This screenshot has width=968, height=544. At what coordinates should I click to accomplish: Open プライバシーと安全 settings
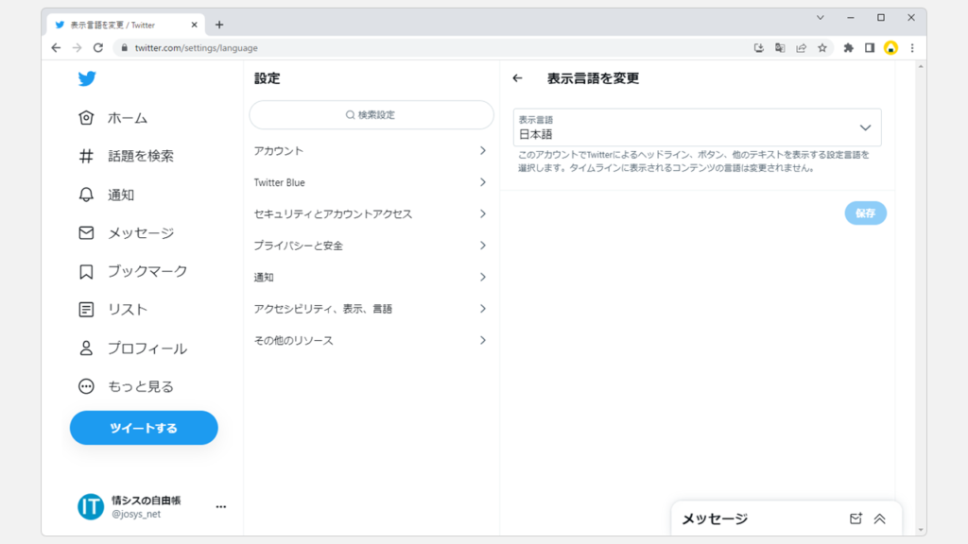pyautogui.click(x=371, y=246)
